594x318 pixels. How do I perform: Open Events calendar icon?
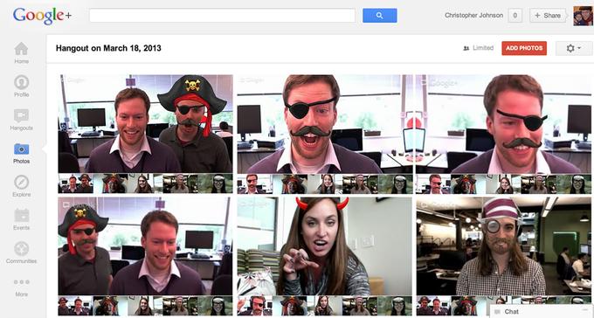click(21, 215)
